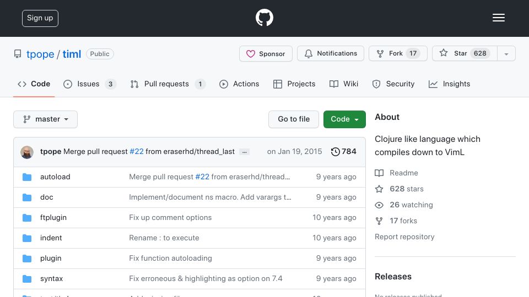The width and height of the screenshot is (529, 297).
Task: Open the Releases heading link
Action: 393,277
